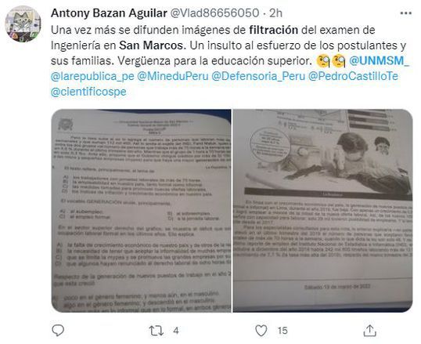Click the @Vlad86656050 username handle
The image size is (421, 344).
[214, 13]
